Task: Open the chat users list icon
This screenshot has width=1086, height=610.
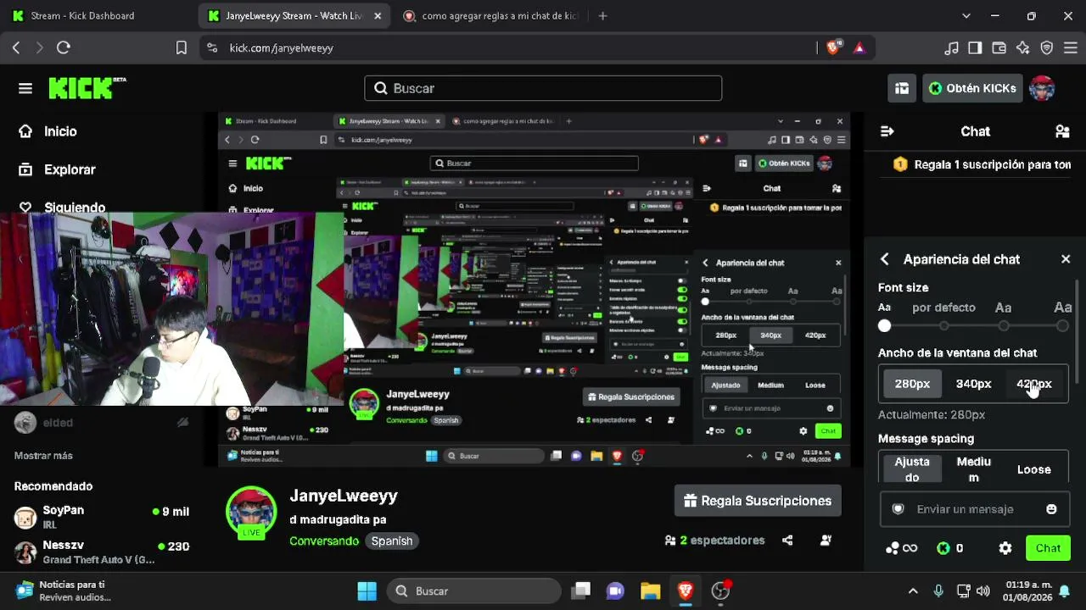Action: [x=1062, y=131]
